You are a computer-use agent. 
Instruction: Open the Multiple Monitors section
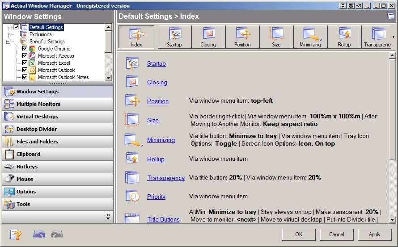(x=58, y=104)
